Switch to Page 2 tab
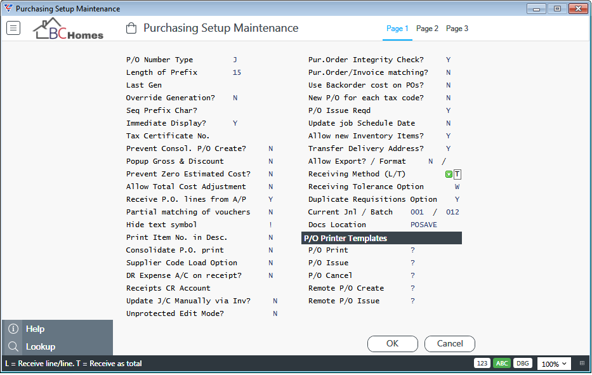 pos(427,29)
